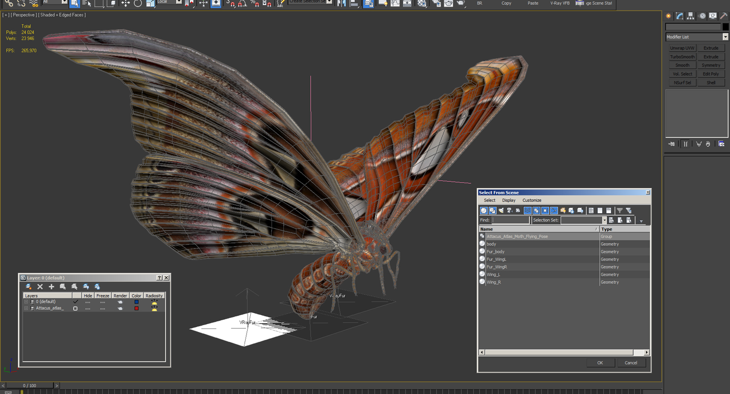Click the Hide column header in Layer dialog
The image size is (730, 394).
(88, 295)
